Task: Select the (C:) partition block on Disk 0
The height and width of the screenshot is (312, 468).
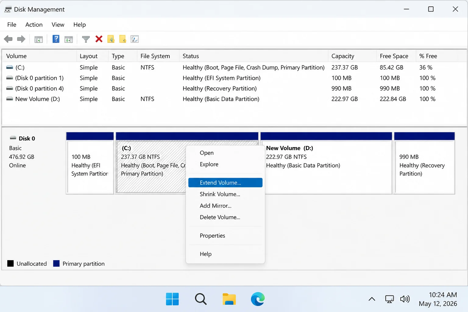Action: [151, 163]
